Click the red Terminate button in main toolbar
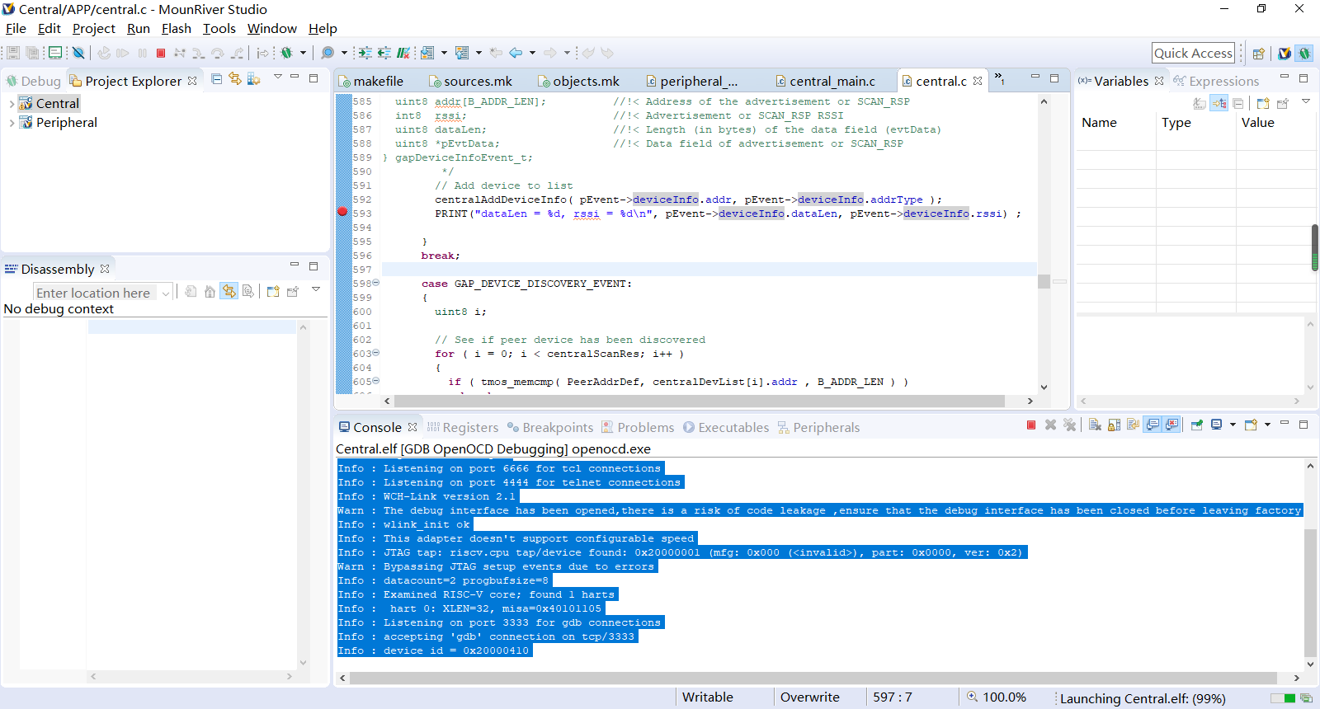This screenshot has width=1320, height=709. click(x=161, y=53)
